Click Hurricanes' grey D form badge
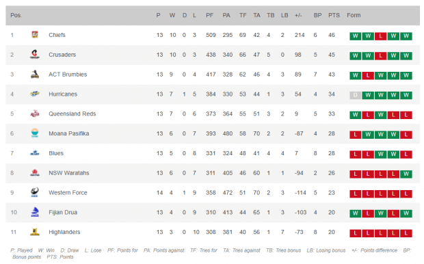 click(x=356, y=95)
